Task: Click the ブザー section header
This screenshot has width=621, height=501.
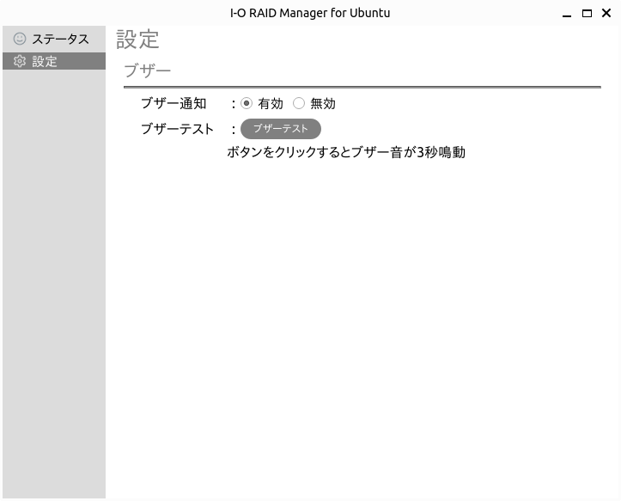Action: pos(147,70)
